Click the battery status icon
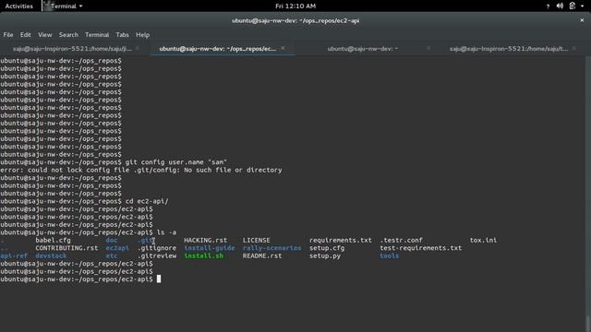 click(573, 6)
